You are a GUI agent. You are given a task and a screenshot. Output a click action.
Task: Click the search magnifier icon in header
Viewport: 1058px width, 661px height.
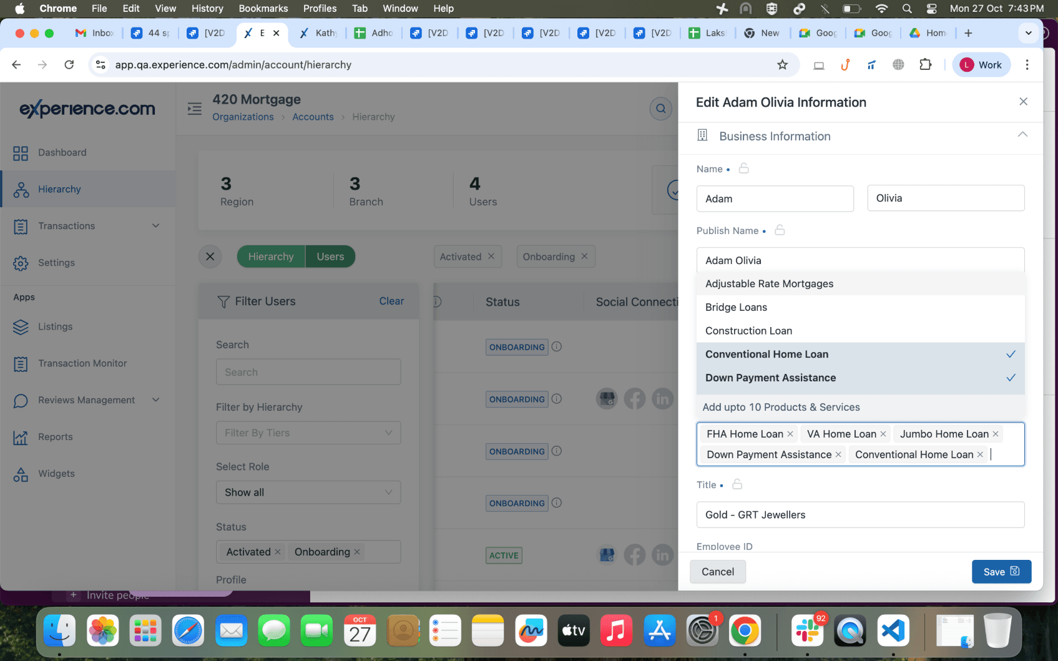661,109
